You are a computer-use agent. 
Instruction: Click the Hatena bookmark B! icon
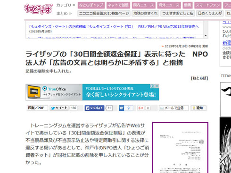[x=121, y=108]
